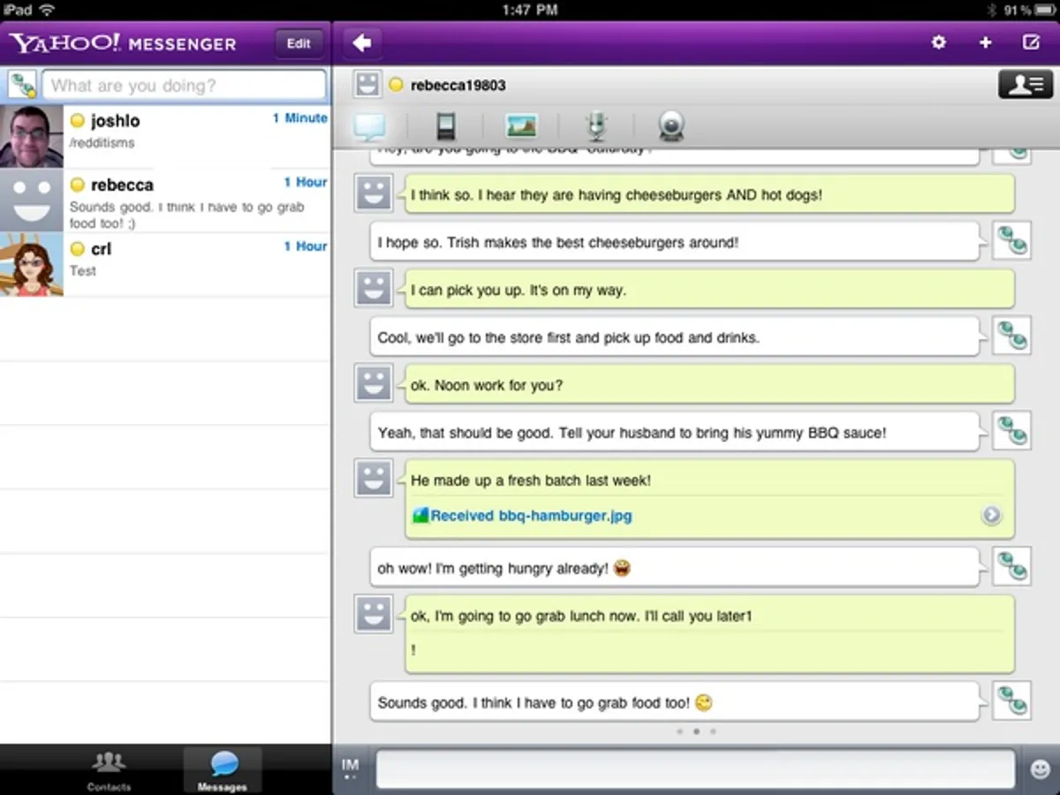Open Received bbq-hamburger.jpg link
The width and height of the screenshot is (1060, 795).
tap(530, 516)
